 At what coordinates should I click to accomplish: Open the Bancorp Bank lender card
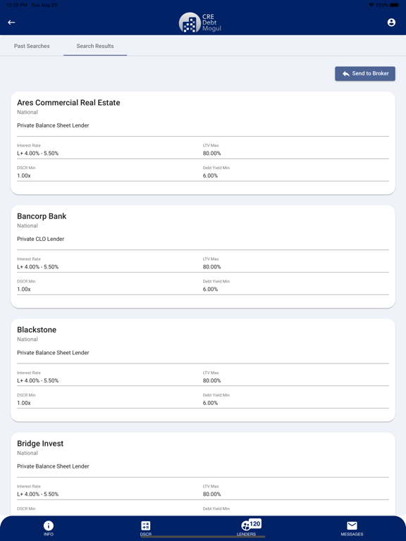click(x=203, y=256)
